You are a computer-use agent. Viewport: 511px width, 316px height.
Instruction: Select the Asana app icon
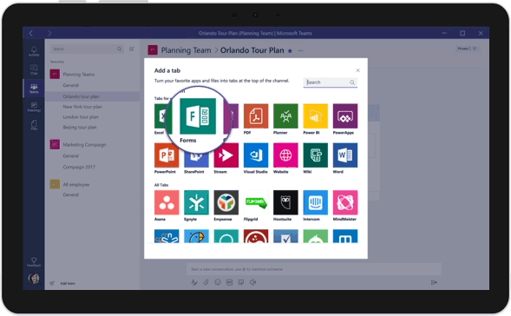(x=167, y=202)
